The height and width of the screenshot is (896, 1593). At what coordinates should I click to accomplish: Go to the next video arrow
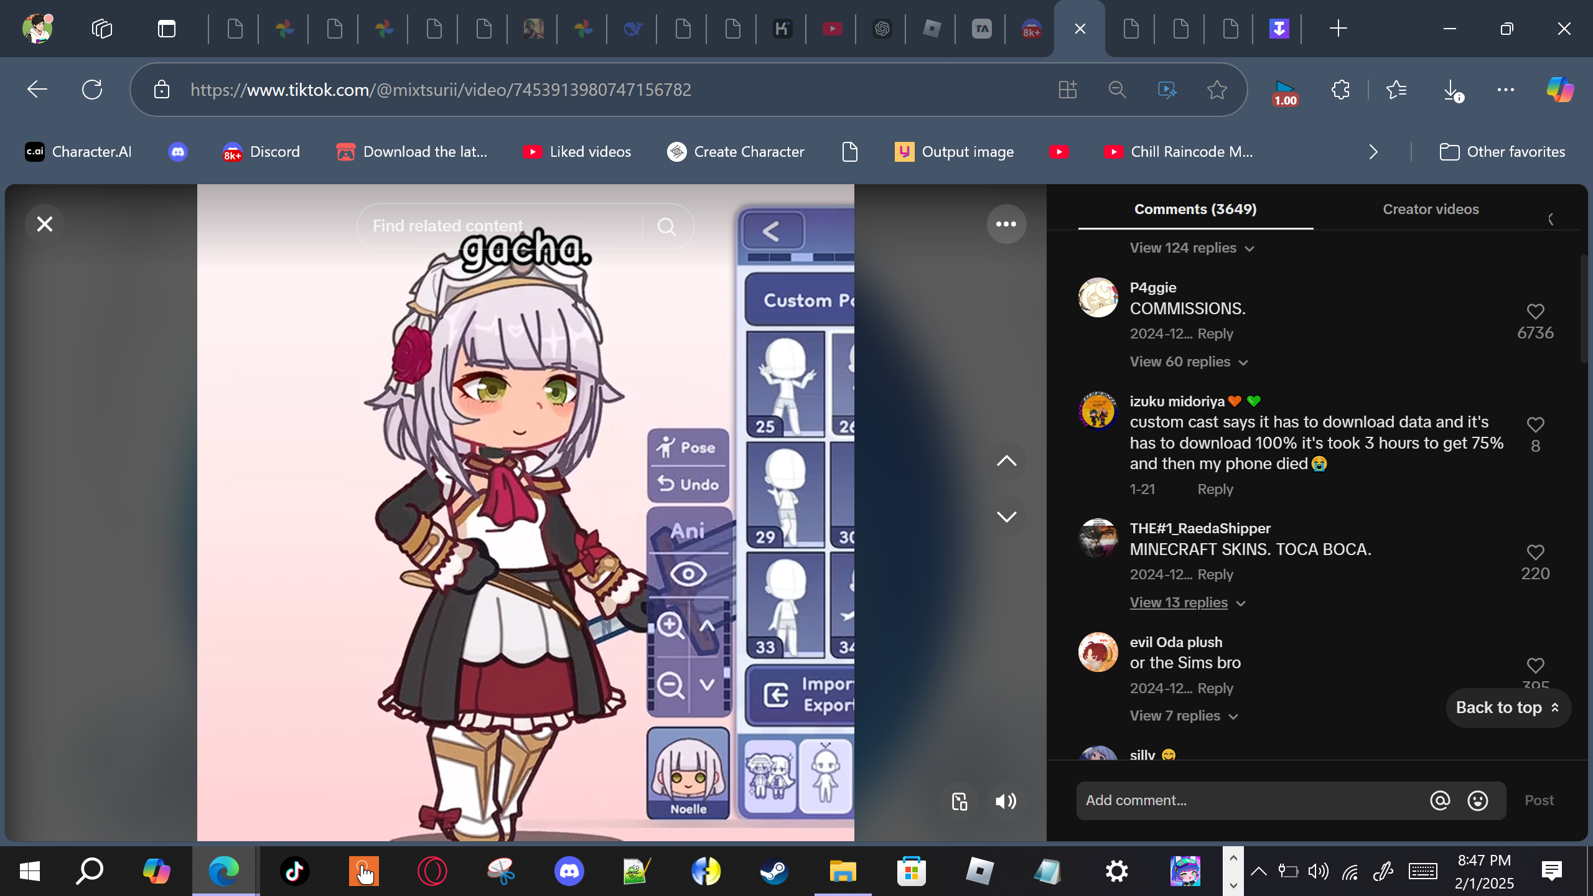pyautogui.click(x=1006, y=516)
